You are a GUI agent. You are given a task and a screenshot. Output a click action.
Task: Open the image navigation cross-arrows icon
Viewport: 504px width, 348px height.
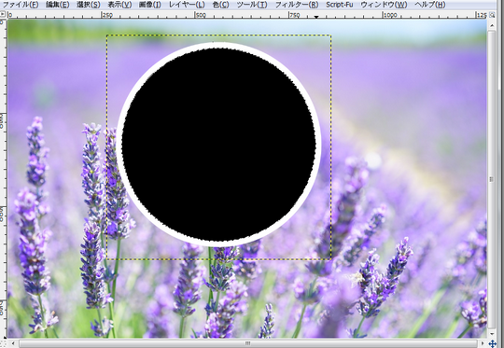click(492, 344)
